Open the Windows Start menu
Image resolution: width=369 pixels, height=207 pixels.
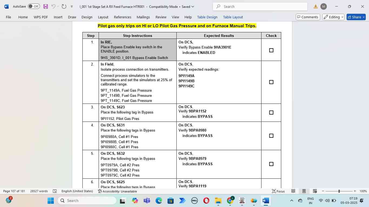click(x=51, y=201)
